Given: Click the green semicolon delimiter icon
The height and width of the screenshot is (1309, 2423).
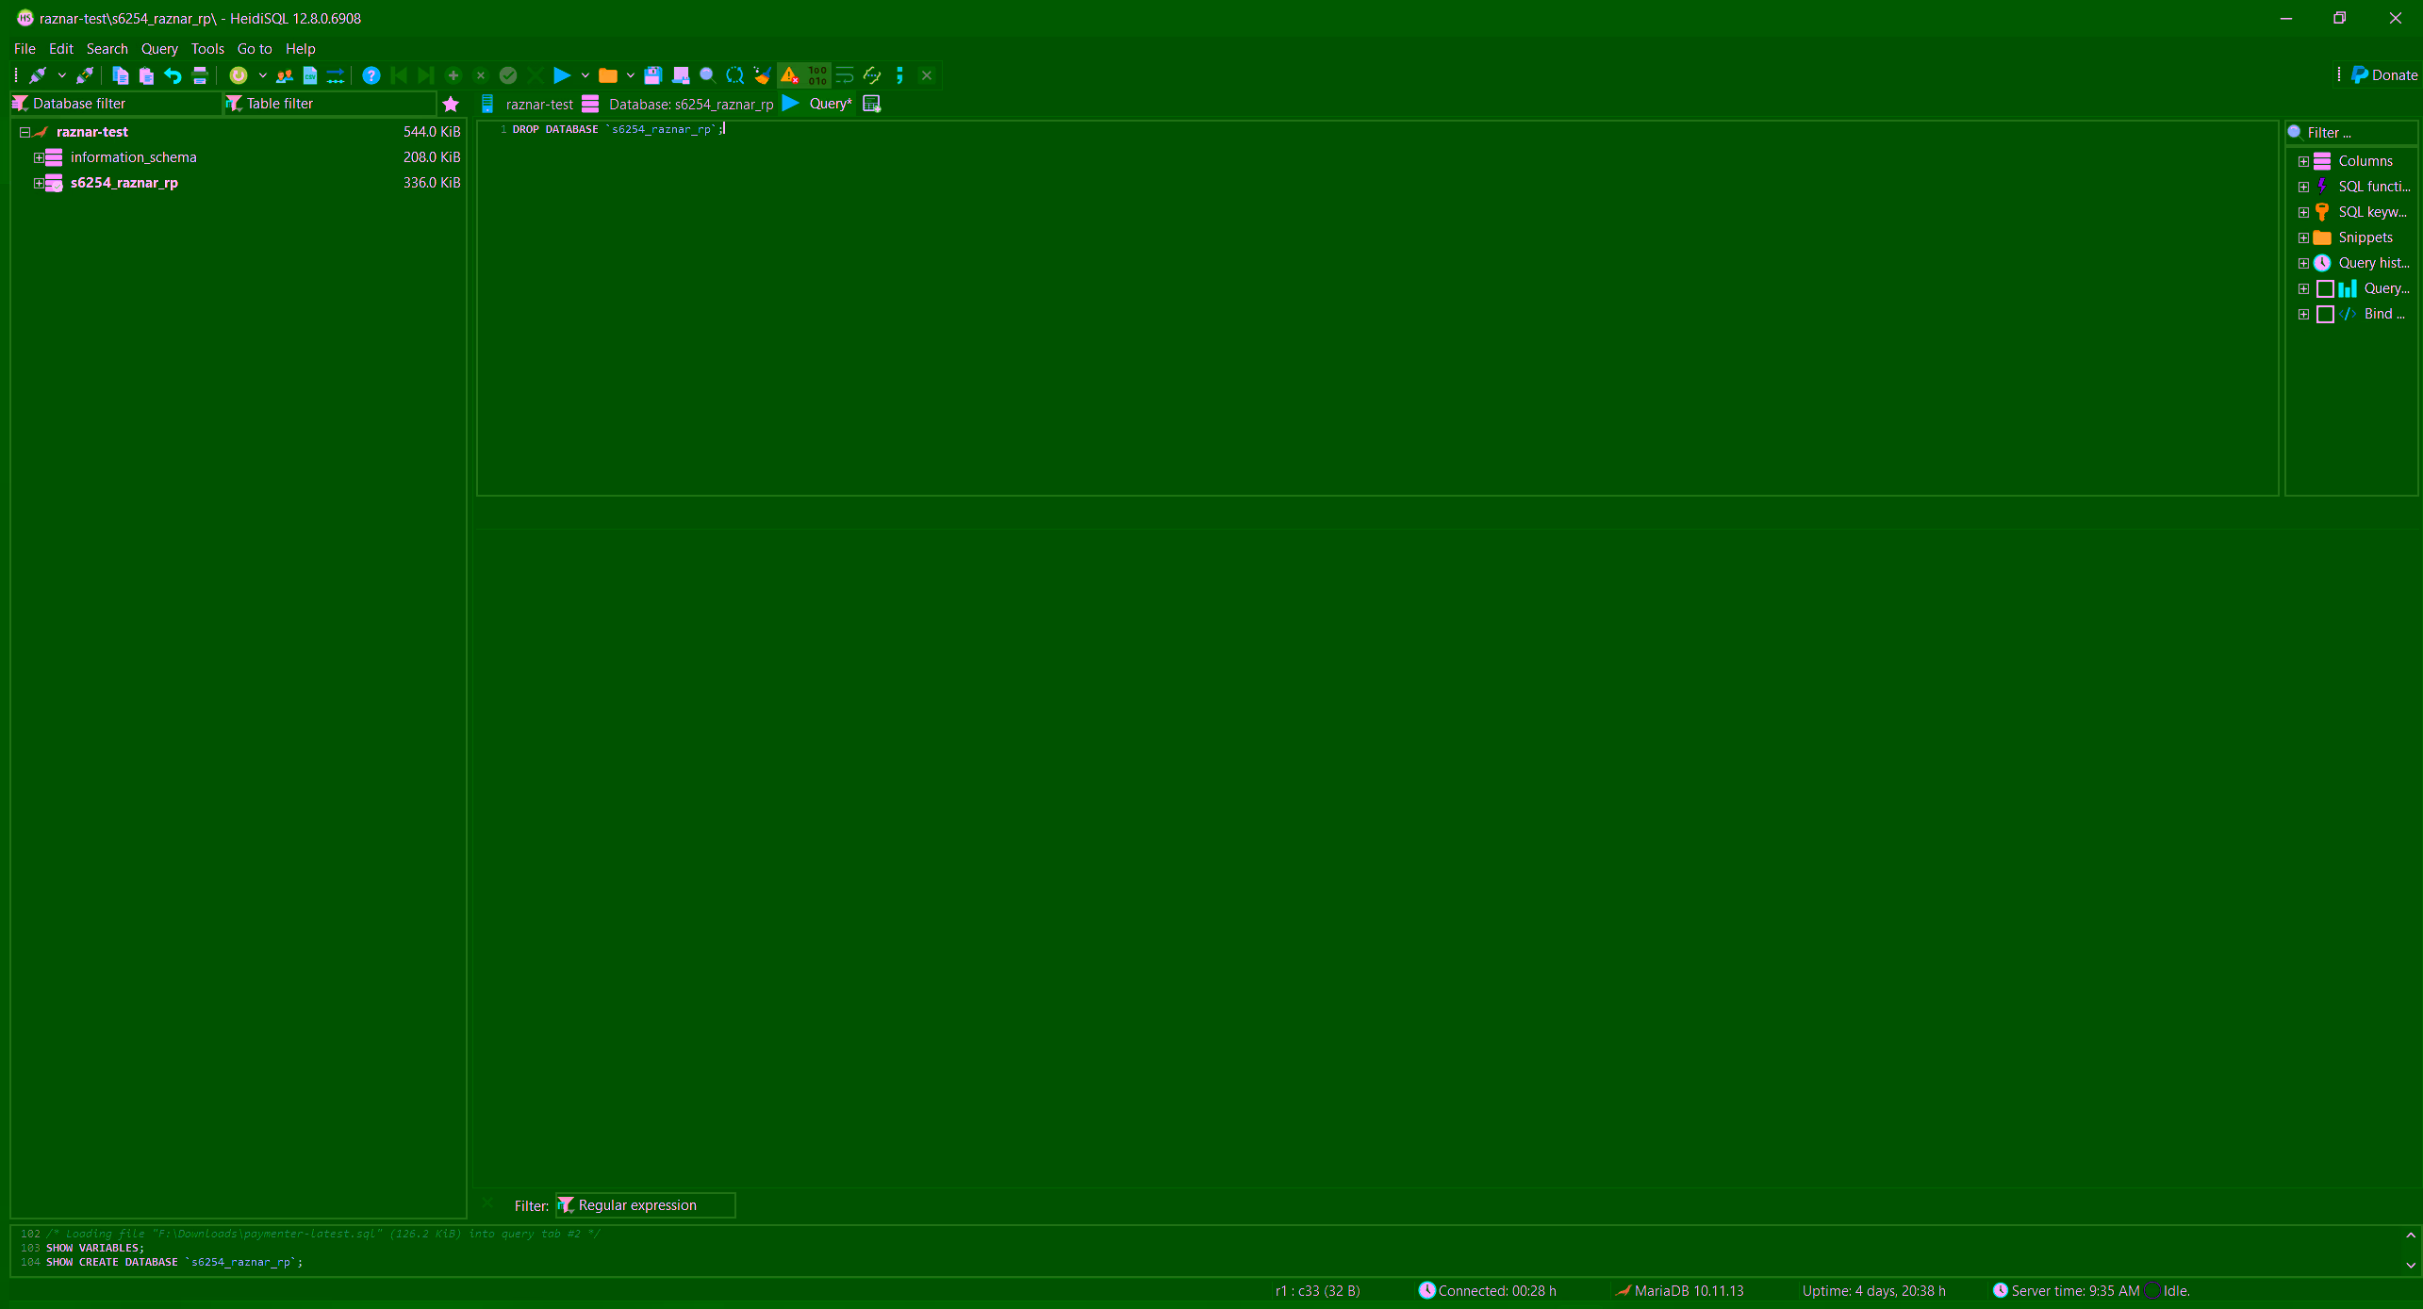Looking at the screenshot, I should (899, 75).
